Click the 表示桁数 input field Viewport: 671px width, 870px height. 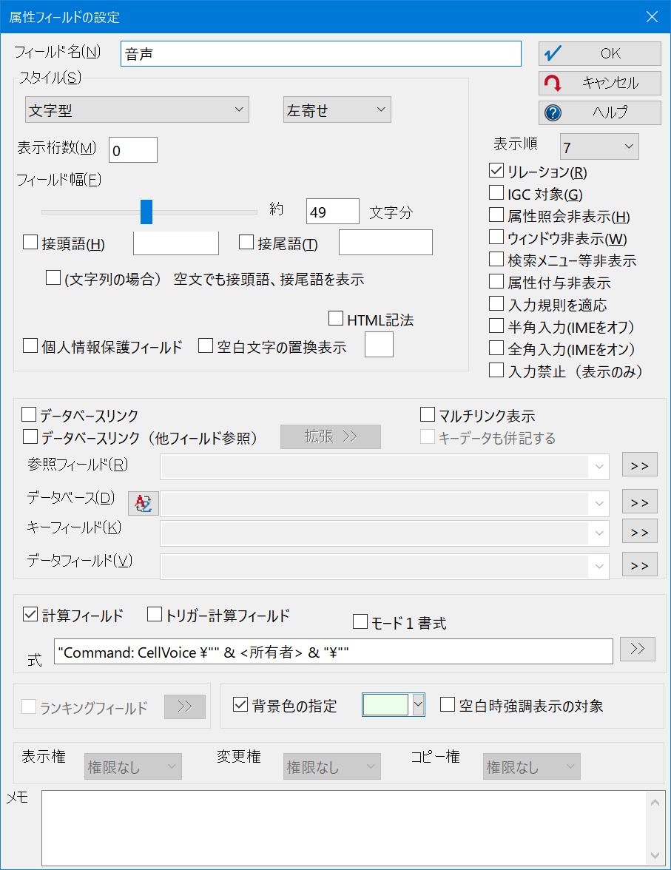coord(133,149)
